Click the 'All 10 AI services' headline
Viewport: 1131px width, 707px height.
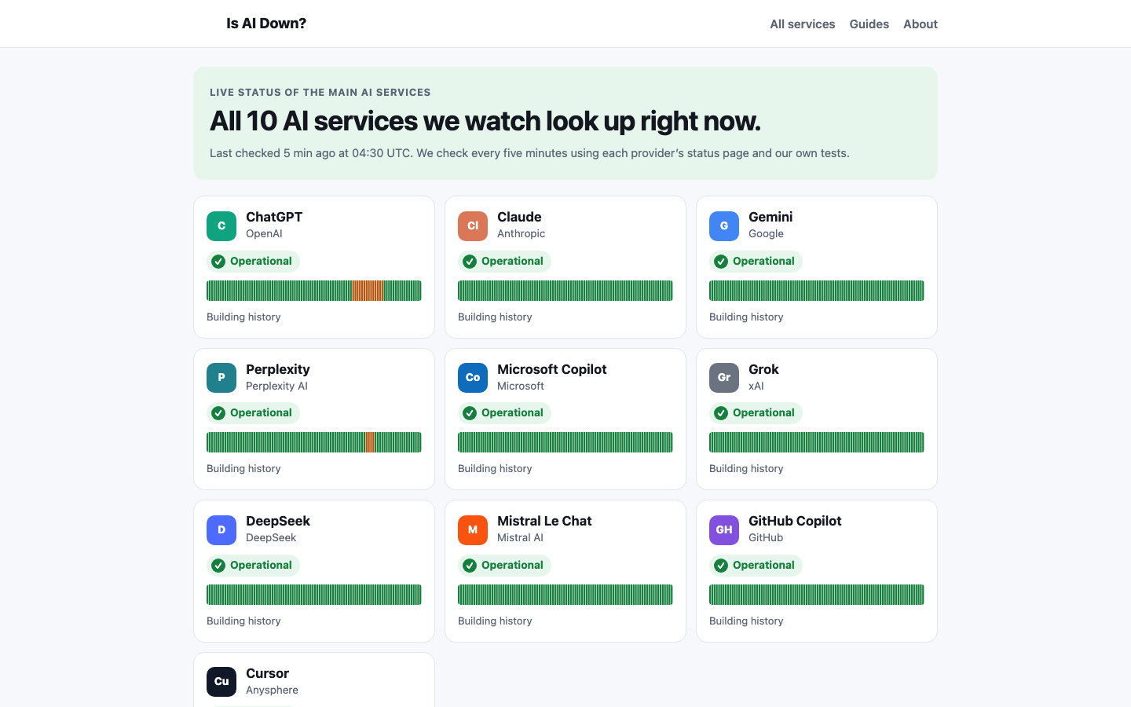(x=485, y=121)
